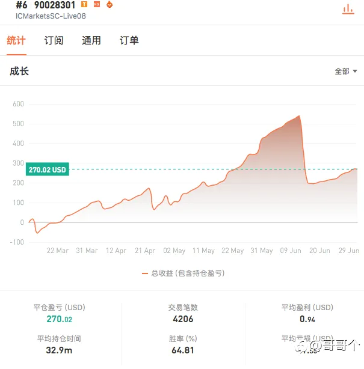The width and height of the screenshot is (364, 369).
Task: Click the 胜率 64.81 statistic
Action: (x=183, y=345)
